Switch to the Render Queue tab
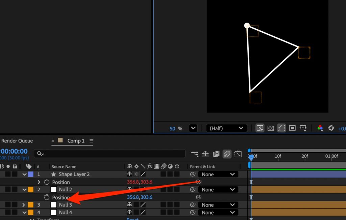Screen dimensions: 346x220 [17, 141]
